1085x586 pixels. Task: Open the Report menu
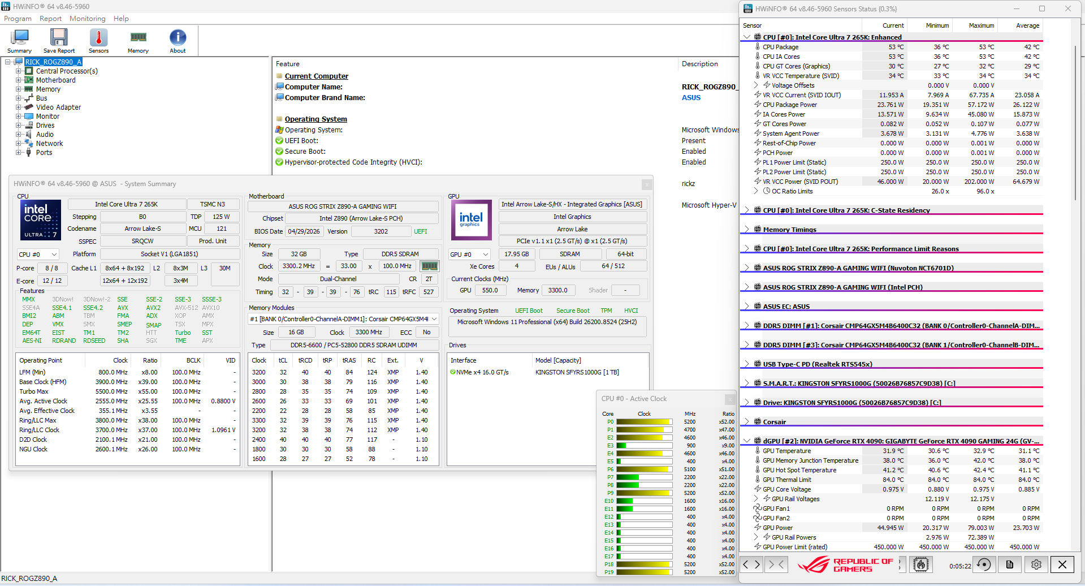[x=50, y=19]
